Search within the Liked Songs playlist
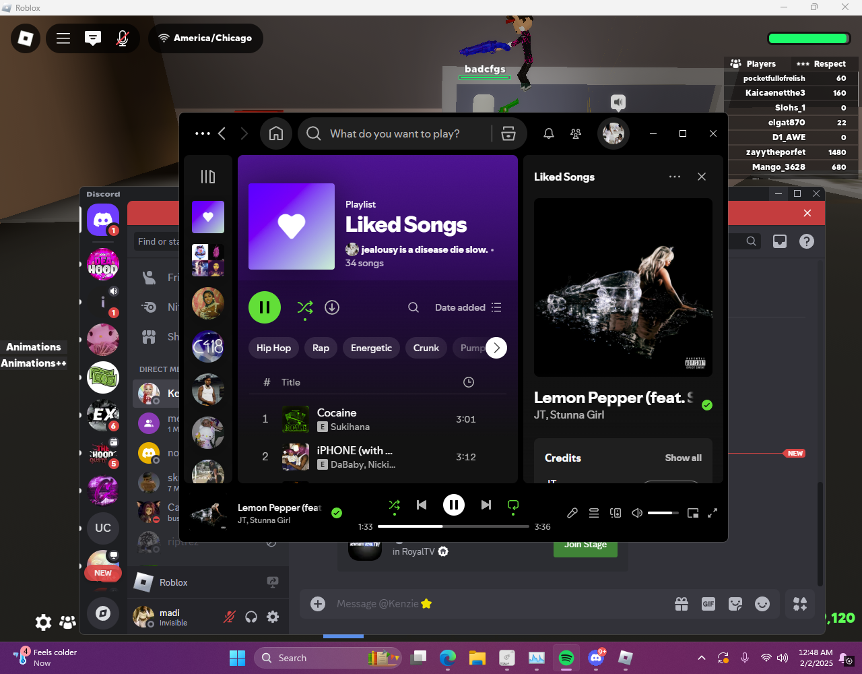The image size is (862, 674). [x=413, y=307]
